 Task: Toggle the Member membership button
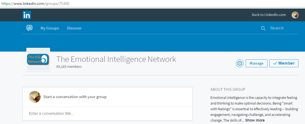tap(284, 63)
